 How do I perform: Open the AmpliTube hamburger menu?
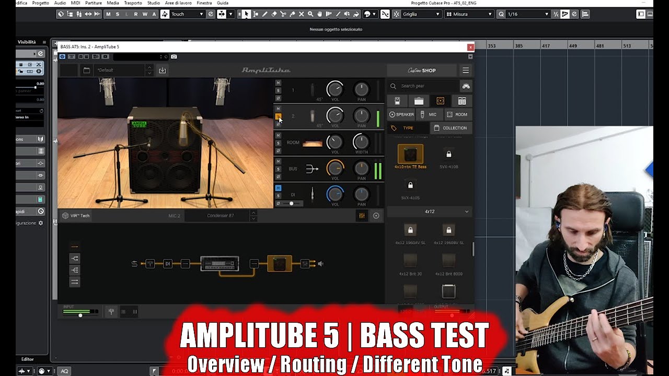pyautogui.click(x=466, y=70)
